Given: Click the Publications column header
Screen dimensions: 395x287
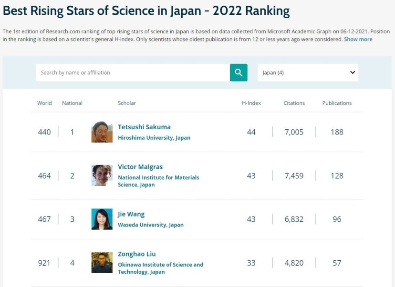Looking at the screenshot, I should tap(337, 103).
